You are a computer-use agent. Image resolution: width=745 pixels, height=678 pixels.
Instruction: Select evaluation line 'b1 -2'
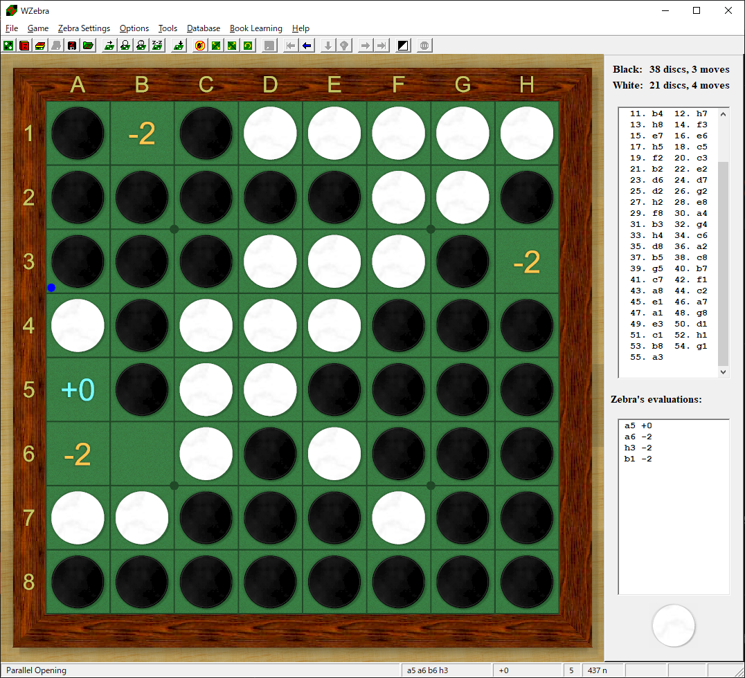[x=638, y=459]
